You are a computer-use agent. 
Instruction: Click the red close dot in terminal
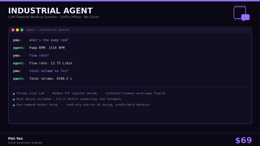pos(13,30)
